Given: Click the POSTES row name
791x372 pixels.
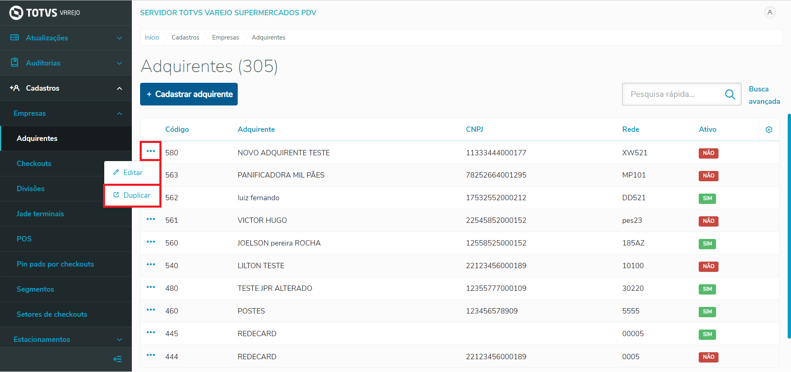Looking at the screenshot, I should [x=251, y=311].
